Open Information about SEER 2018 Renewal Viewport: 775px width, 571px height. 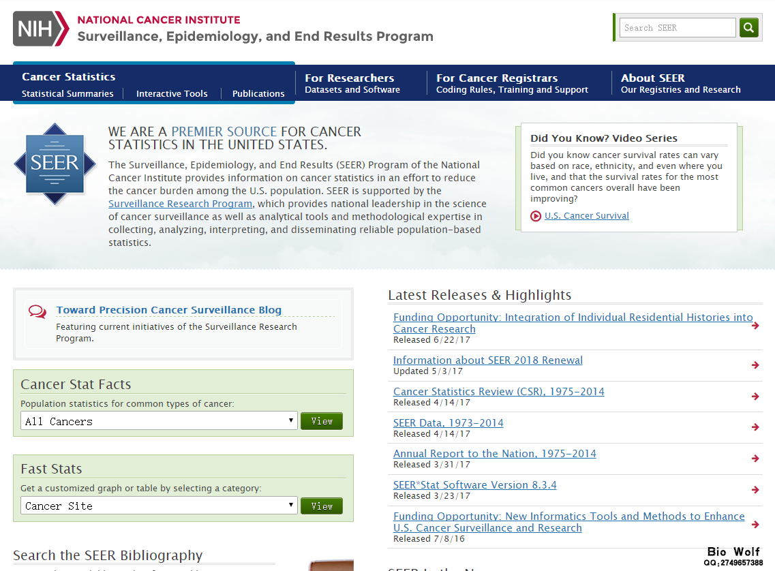[488, 360]
